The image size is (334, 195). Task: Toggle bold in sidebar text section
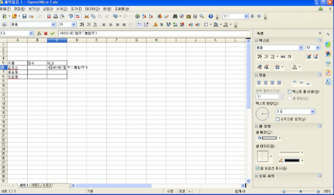259,57
